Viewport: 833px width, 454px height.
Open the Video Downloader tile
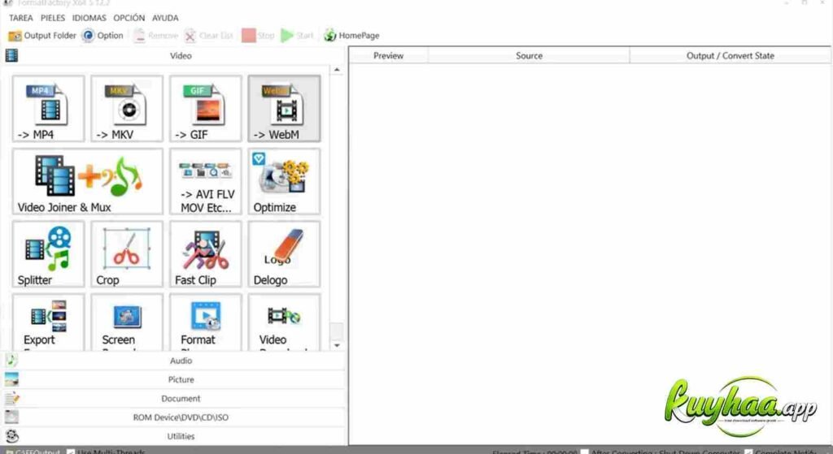284,322
